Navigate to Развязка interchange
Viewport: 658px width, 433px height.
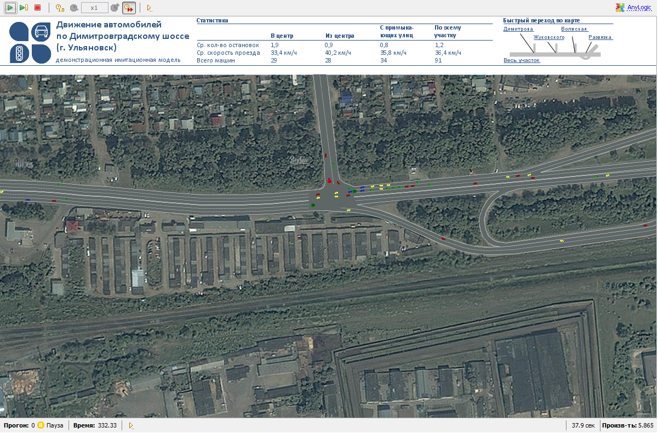point(600,37)
